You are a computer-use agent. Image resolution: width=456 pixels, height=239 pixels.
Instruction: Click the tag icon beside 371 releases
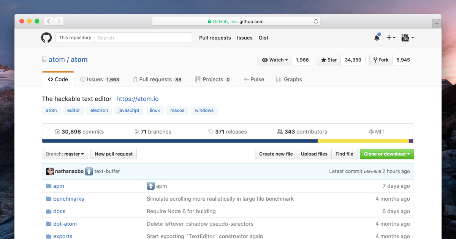pyautogui.click(x=211, y=132)
